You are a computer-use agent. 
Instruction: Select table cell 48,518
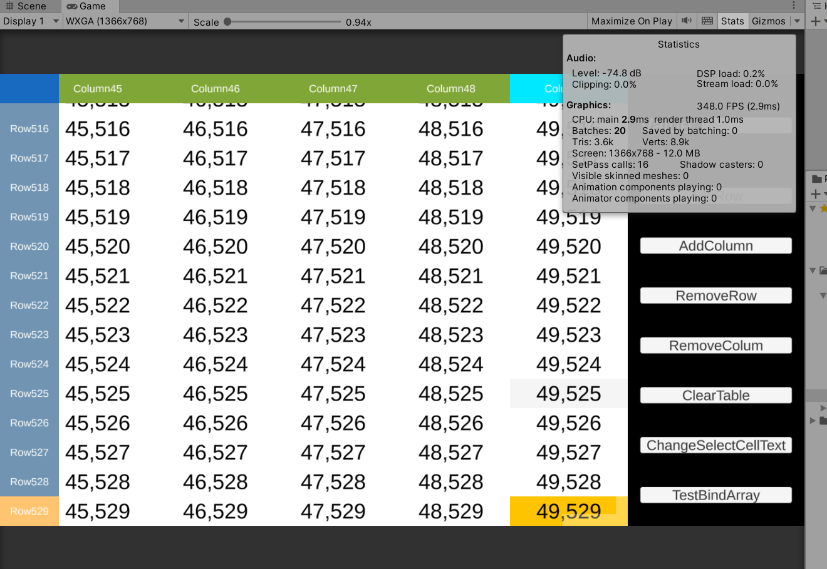tap(451, 188)
